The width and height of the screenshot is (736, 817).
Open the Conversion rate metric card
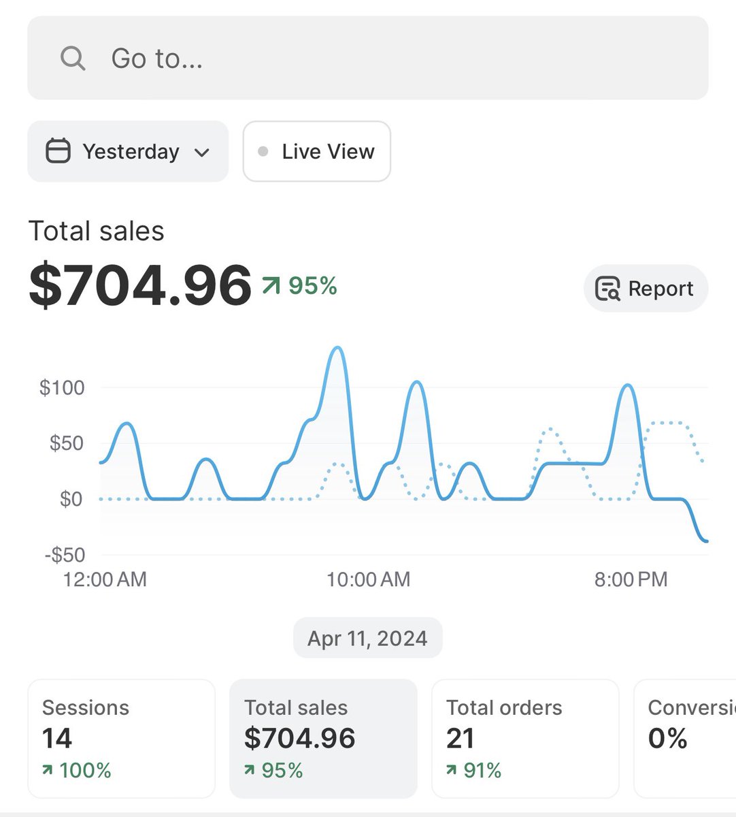tap(685, 739)
